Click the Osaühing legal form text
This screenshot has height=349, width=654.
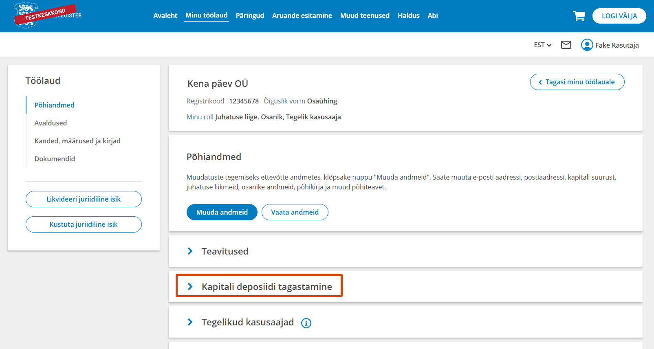pos(322,101)
